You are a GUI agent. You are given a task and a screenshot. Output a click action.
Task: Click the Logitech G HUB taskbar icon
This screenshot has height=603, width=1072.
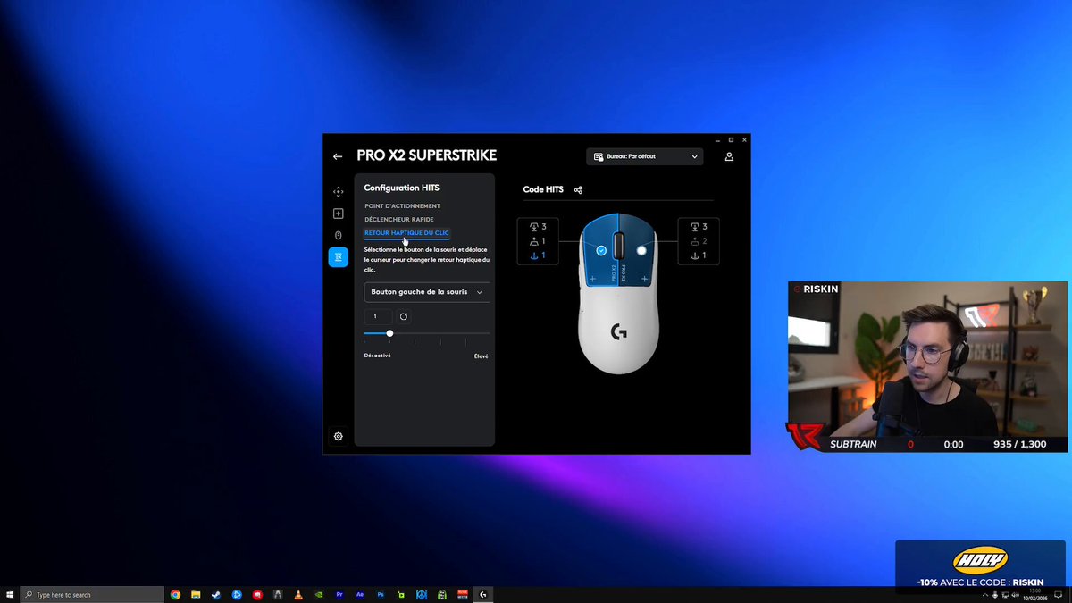[483, 594]
